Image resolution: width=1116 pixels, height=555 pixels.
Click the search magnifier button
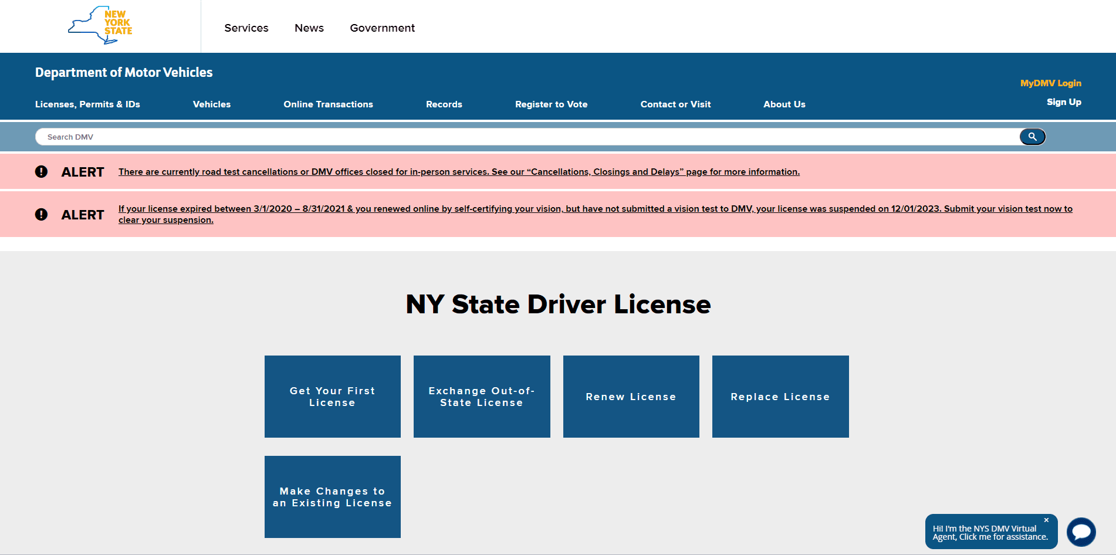click(x=1032, y=137)
